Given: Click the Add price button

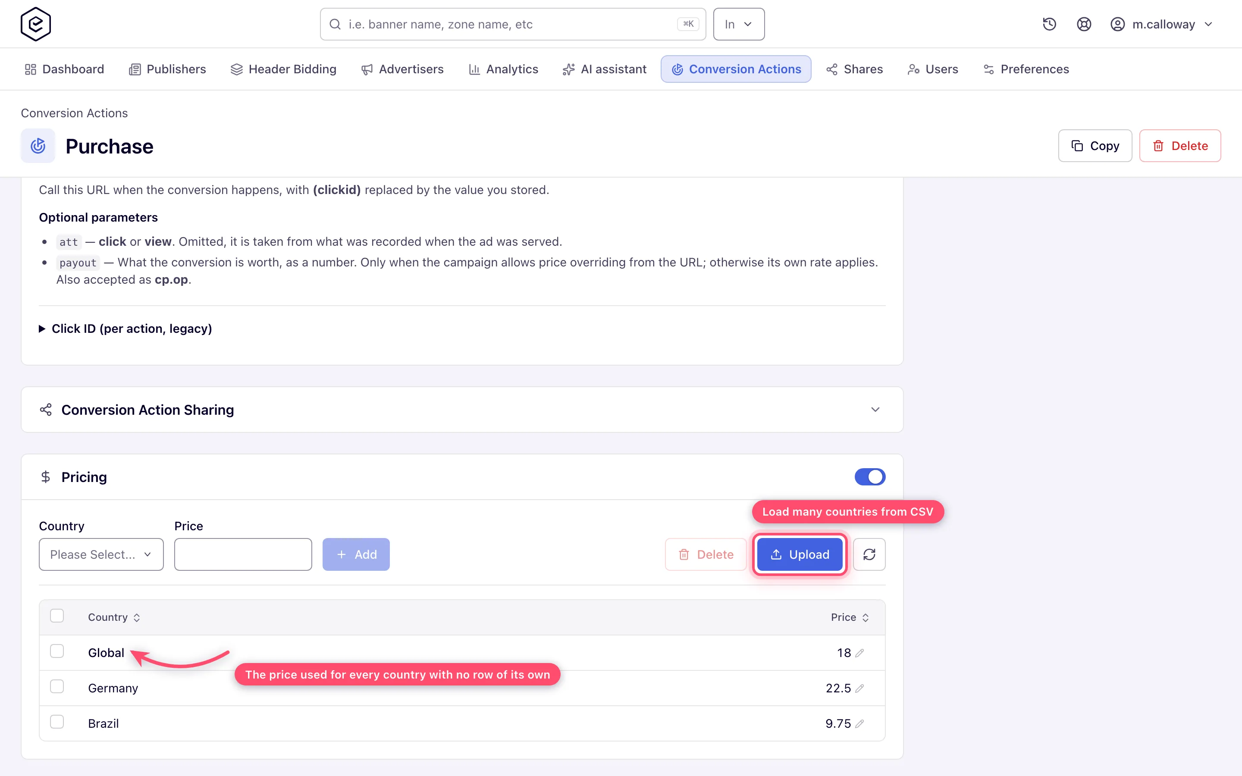Looking at the screenshot, I should (356, 554).
